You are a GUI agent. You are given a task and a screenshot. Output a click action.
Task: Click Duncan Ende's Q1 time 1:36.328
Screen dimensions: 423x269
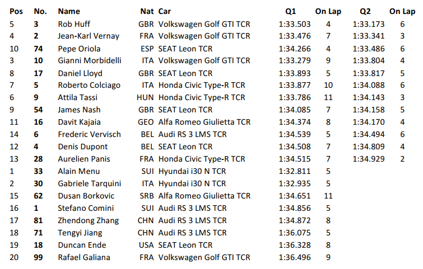coord(295,245)
